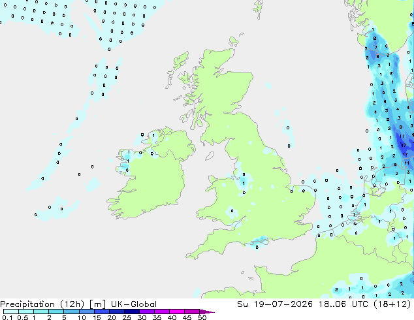Select the 2 to 5 legend color swatch
Image resolution: width=414 pixels, height=320 pixels.
pyautogui.click(x=56, y=312)
